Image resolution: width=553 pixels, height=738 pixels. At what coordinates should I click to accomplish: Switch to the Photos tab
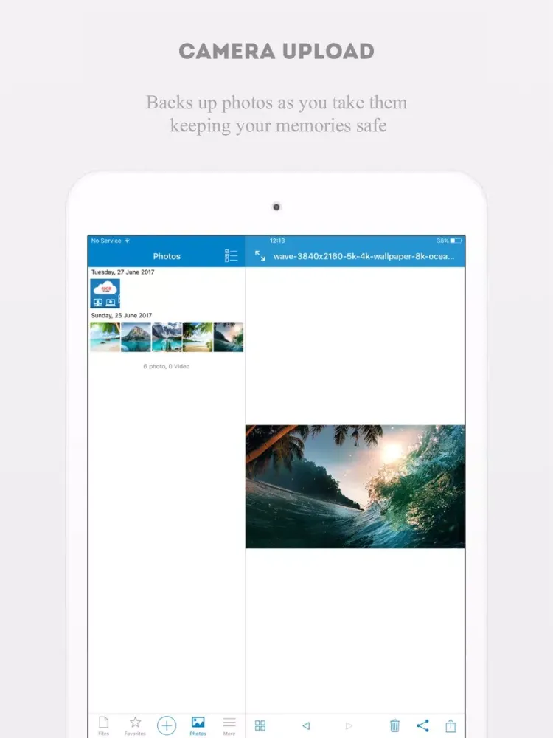pyautogui.click(x=198, y=725)
